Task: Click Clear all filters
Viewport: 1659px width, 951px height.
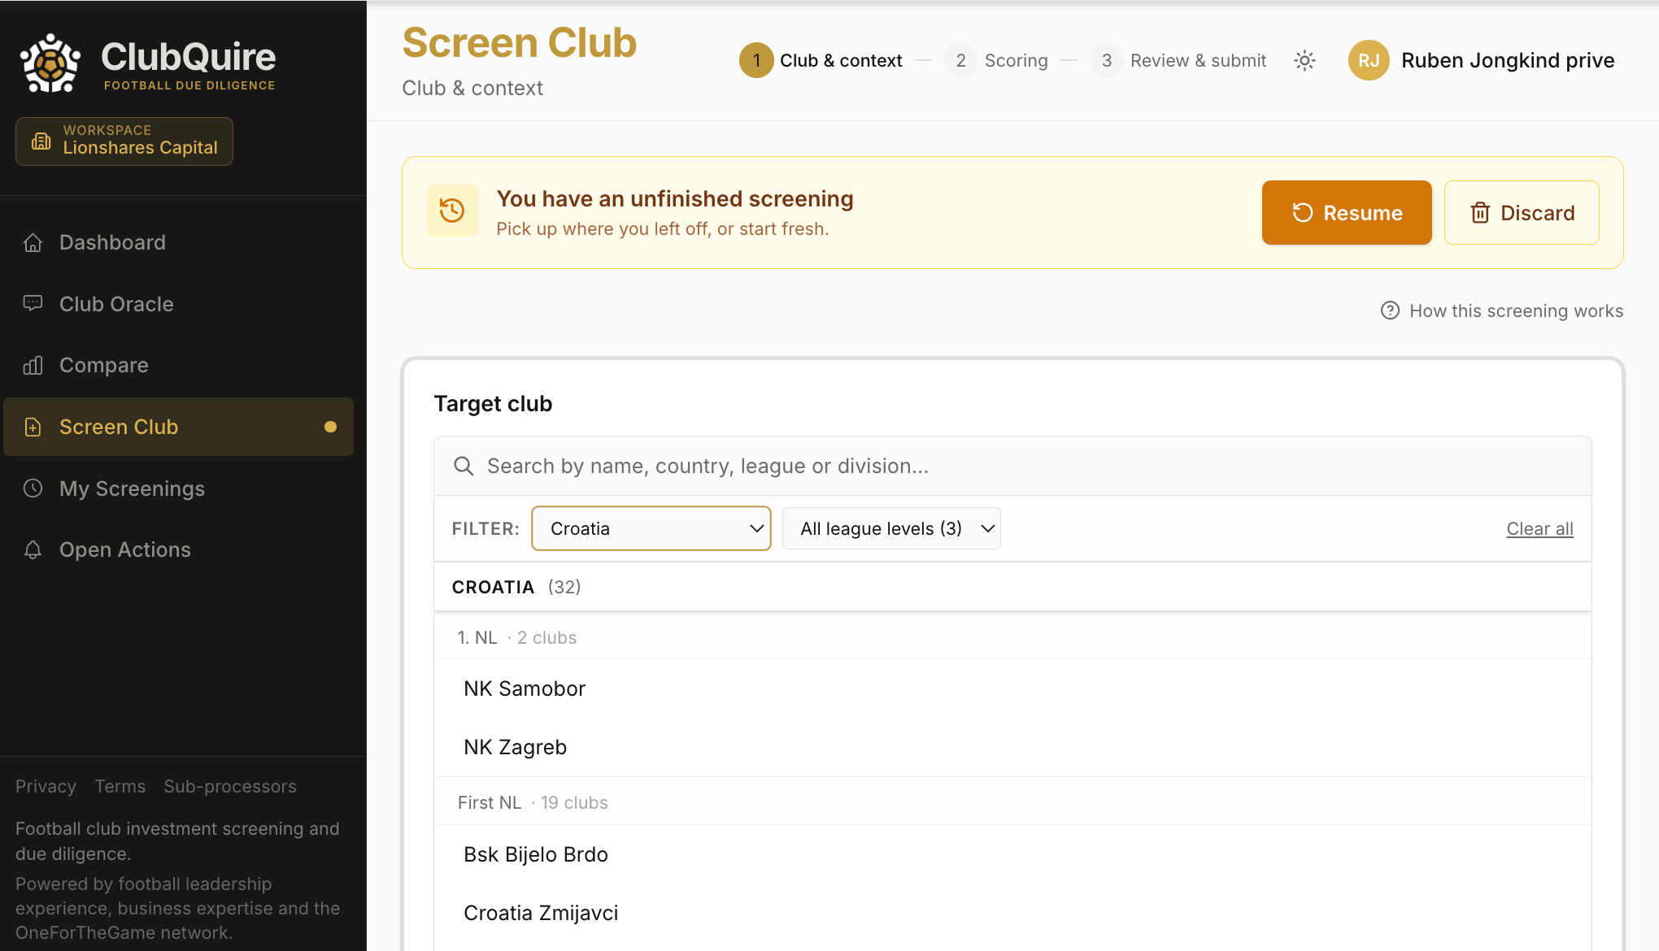Action: (x=1539, y=528)
